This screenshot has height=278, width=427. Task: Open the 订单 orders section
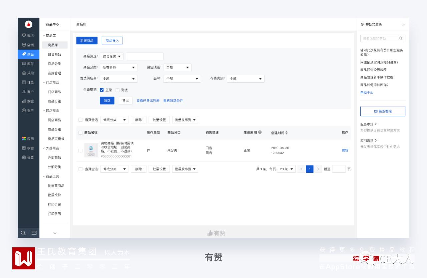(x=28, y=82)
